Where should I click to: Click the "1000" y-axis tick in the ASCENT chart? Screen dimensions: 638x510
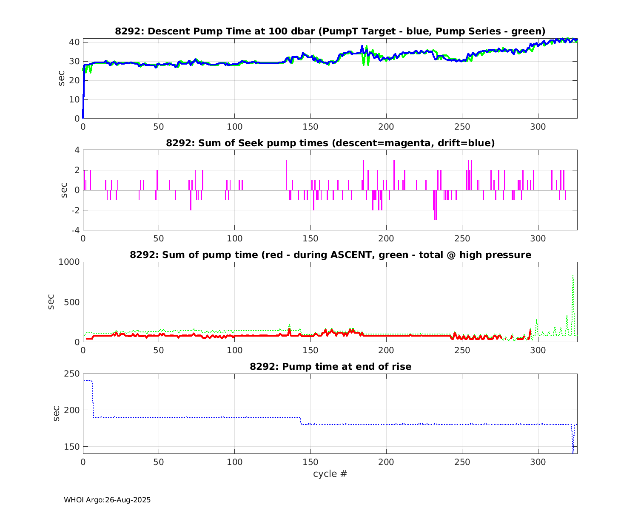point(68,262)
